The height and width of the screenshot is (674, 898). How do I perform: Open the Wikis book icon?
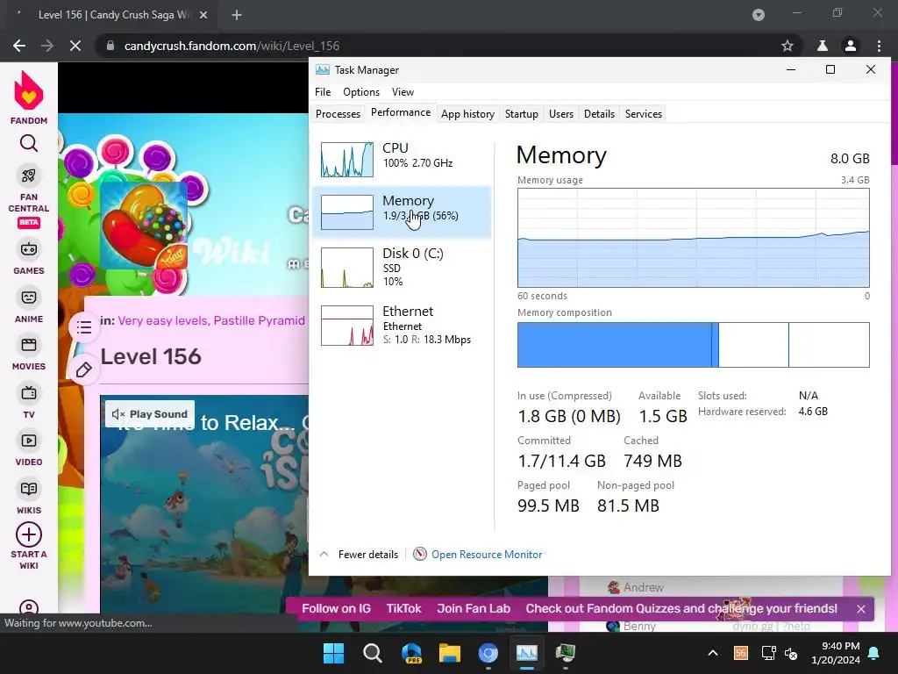[29, 489]
